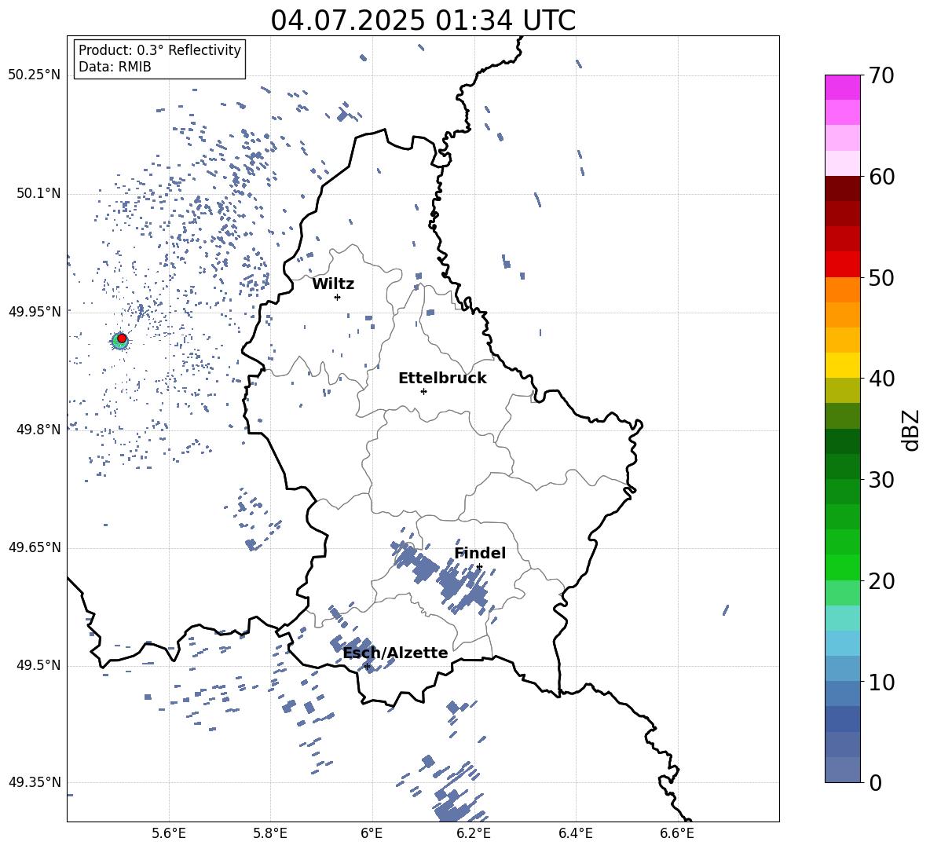The width and height of the screenshot is (930, 849).
Task: Click the colorbar tick label 20
Action: (x=881, y=581)
